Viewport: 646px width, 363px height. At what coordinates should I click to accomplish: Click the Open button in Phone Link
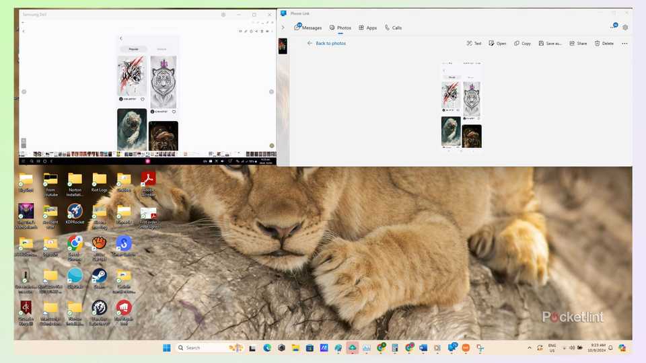pyautogui.click(x=497, y=43)
